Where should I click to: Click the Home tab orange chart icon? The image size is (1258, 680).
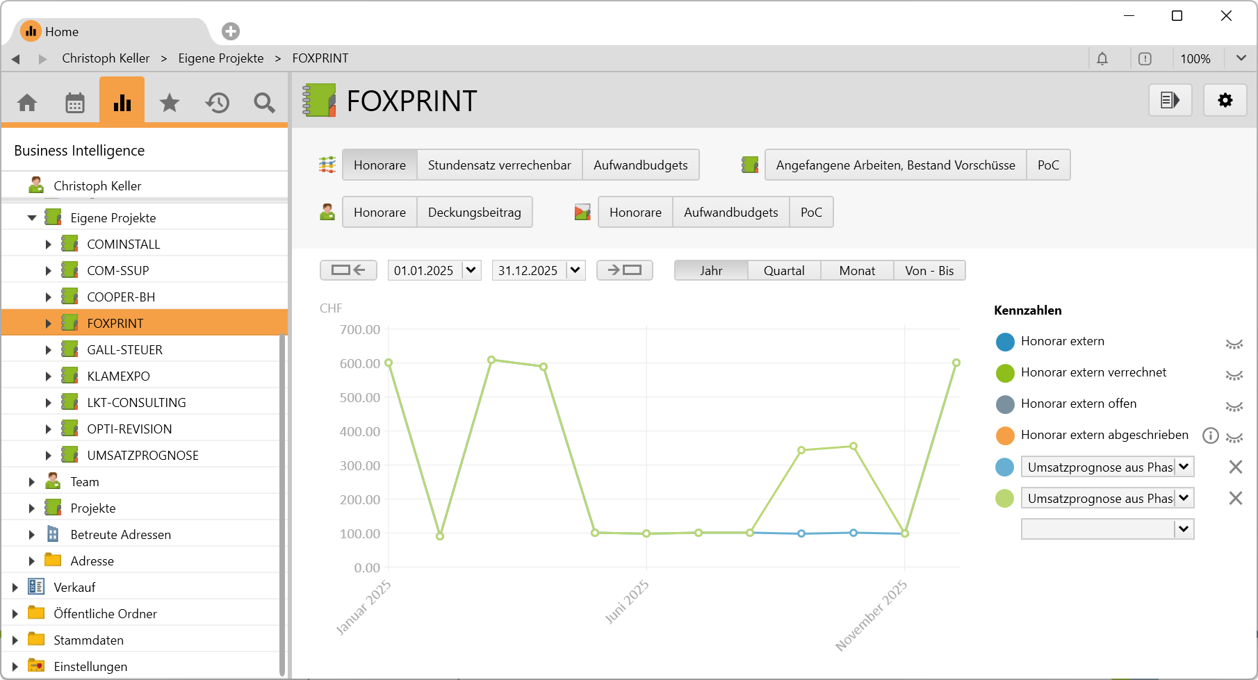pyautogui.click(x=31, y=31)
